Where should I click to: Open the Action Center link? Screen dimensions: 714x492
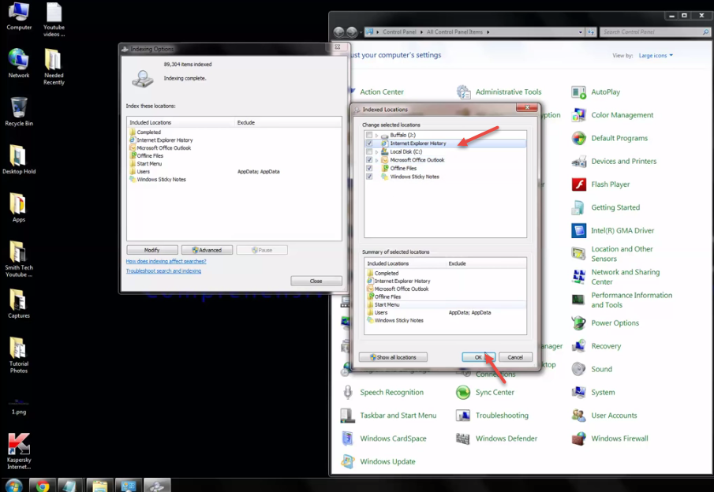click(x=382, y=92)
